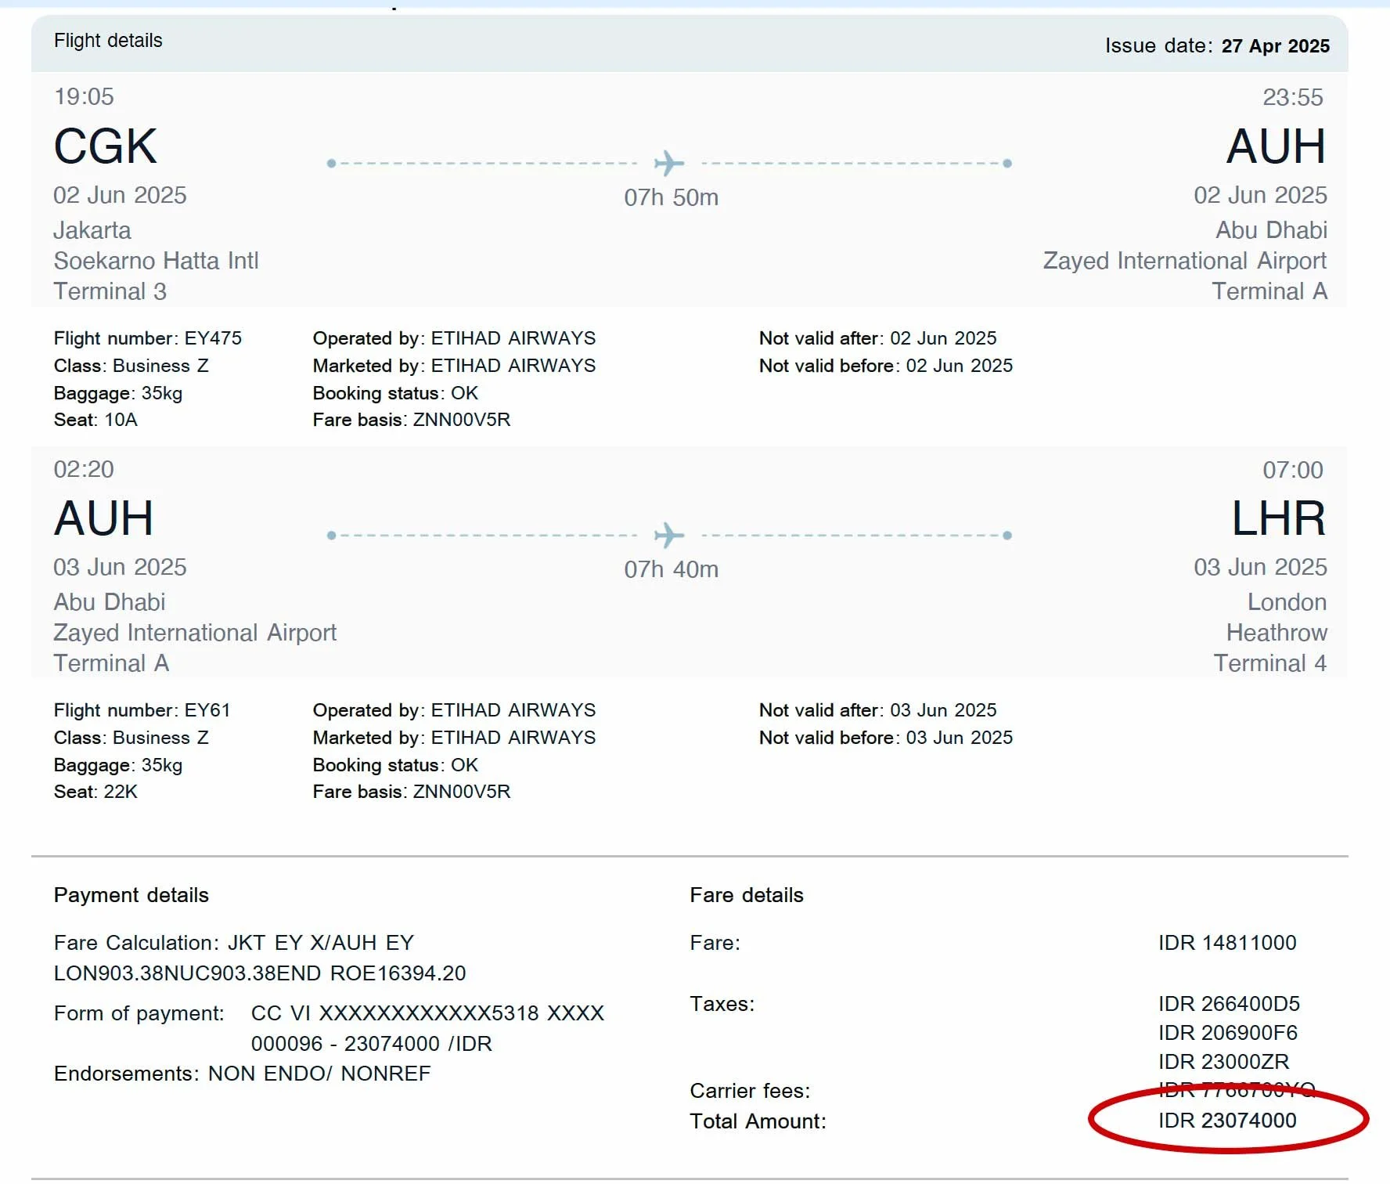Click the airplane icon on CGK to AUH route
Image resolution: width=1390 pixels, height=1184 pixels.
tap(669, 164)
